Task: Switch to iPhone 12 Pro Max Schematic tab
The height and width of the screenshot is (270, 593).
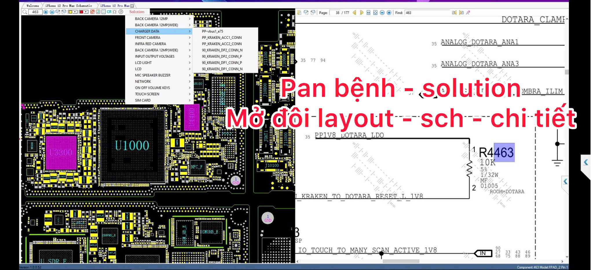Action: pyautogui.click(x=69, y=5)
